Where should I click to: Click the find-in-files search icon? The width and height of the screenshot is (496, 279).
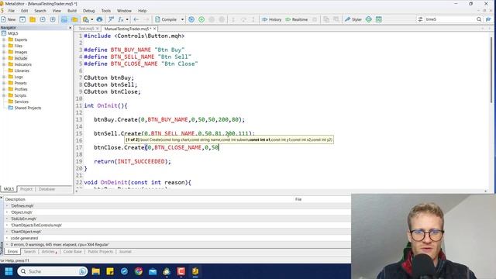(x=86, y=19)
